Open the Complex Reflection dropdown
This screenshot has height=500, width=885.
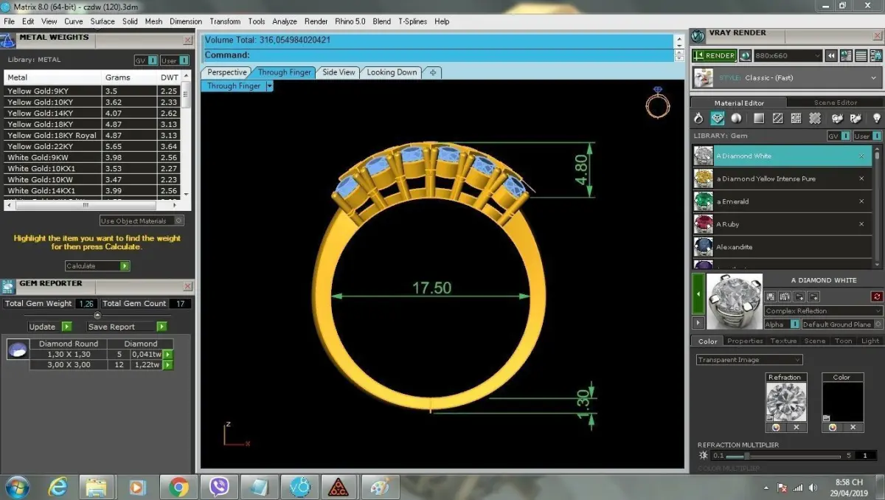pyautogui.click(x=823, y=311)
